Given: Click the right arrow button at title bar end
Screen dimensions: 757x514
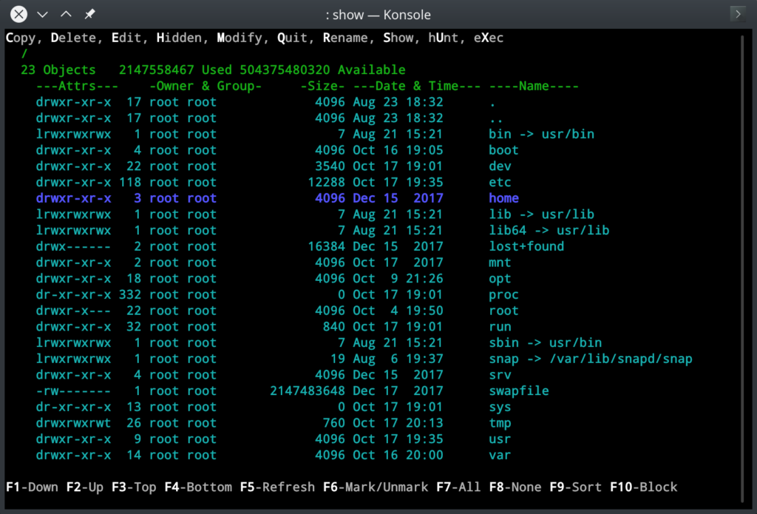Looking at the screenshot, I should 737,14.
